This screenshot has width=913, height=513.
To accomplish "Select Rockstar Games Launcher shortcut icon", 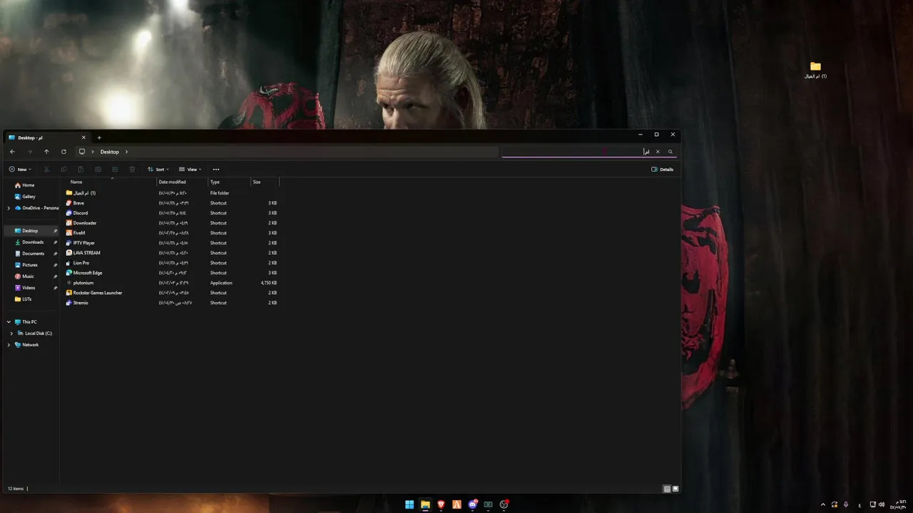I will pyautogui.click(x=69, y=293).
